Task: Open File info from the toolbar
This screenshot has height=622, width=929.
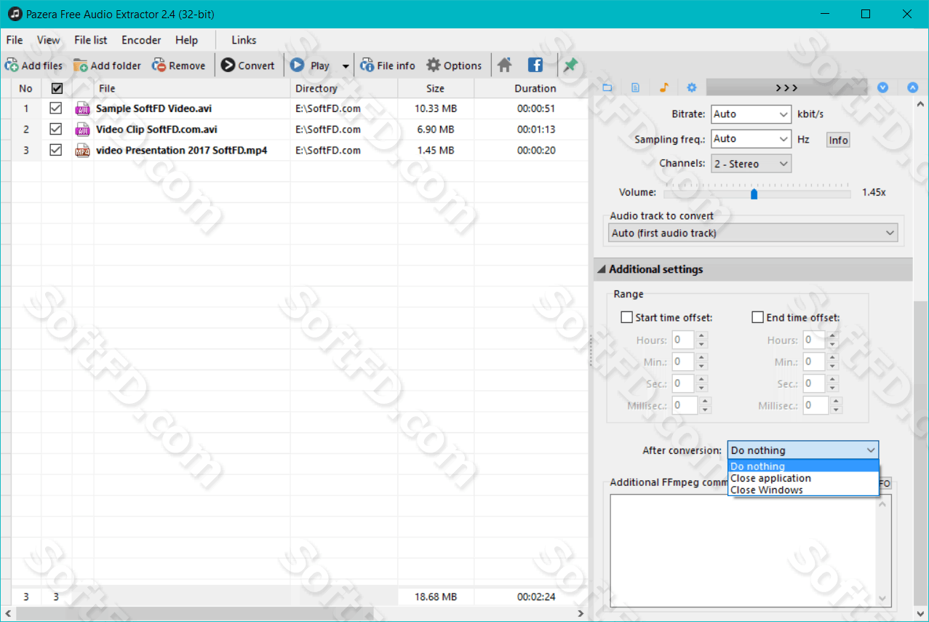Action: point(367,65)
